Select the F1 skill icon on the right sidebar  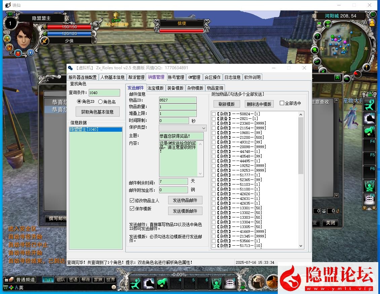[369, 105]
